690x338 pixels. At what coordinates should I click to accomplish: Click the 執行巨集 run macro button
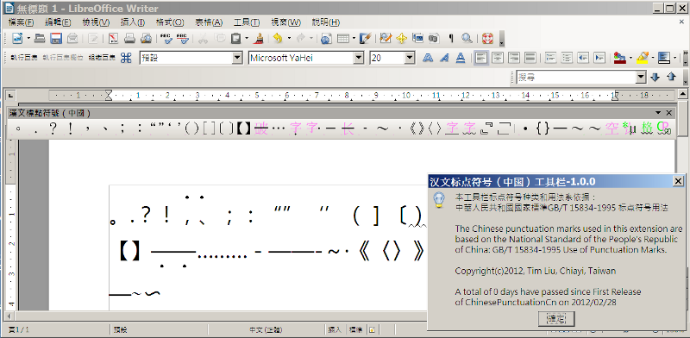click(x=24, y=58)
